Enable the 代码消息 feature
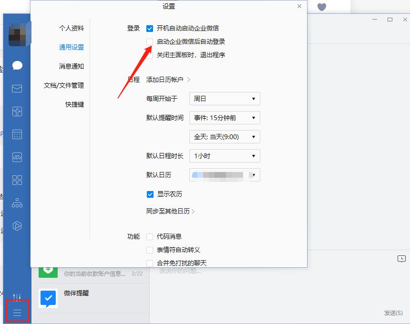This screenshot has height=324, width=410. coord(151,235)
